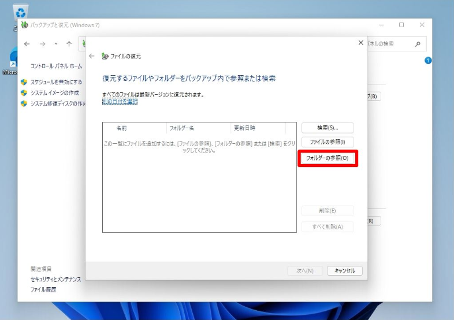
Task: Click the フォルダーの参照(O) button
Action: 328,158
